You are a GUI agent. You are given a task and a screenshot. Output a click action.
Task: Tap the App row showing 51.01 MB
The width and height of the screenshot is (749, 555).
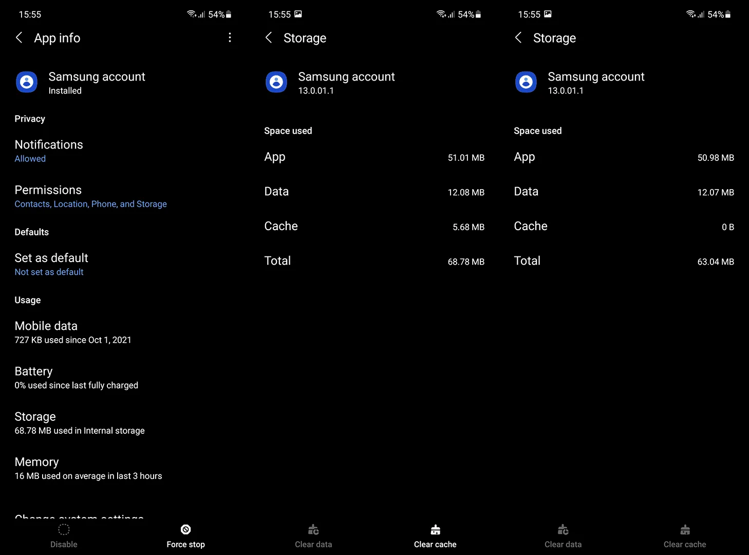tap(374, 157)
